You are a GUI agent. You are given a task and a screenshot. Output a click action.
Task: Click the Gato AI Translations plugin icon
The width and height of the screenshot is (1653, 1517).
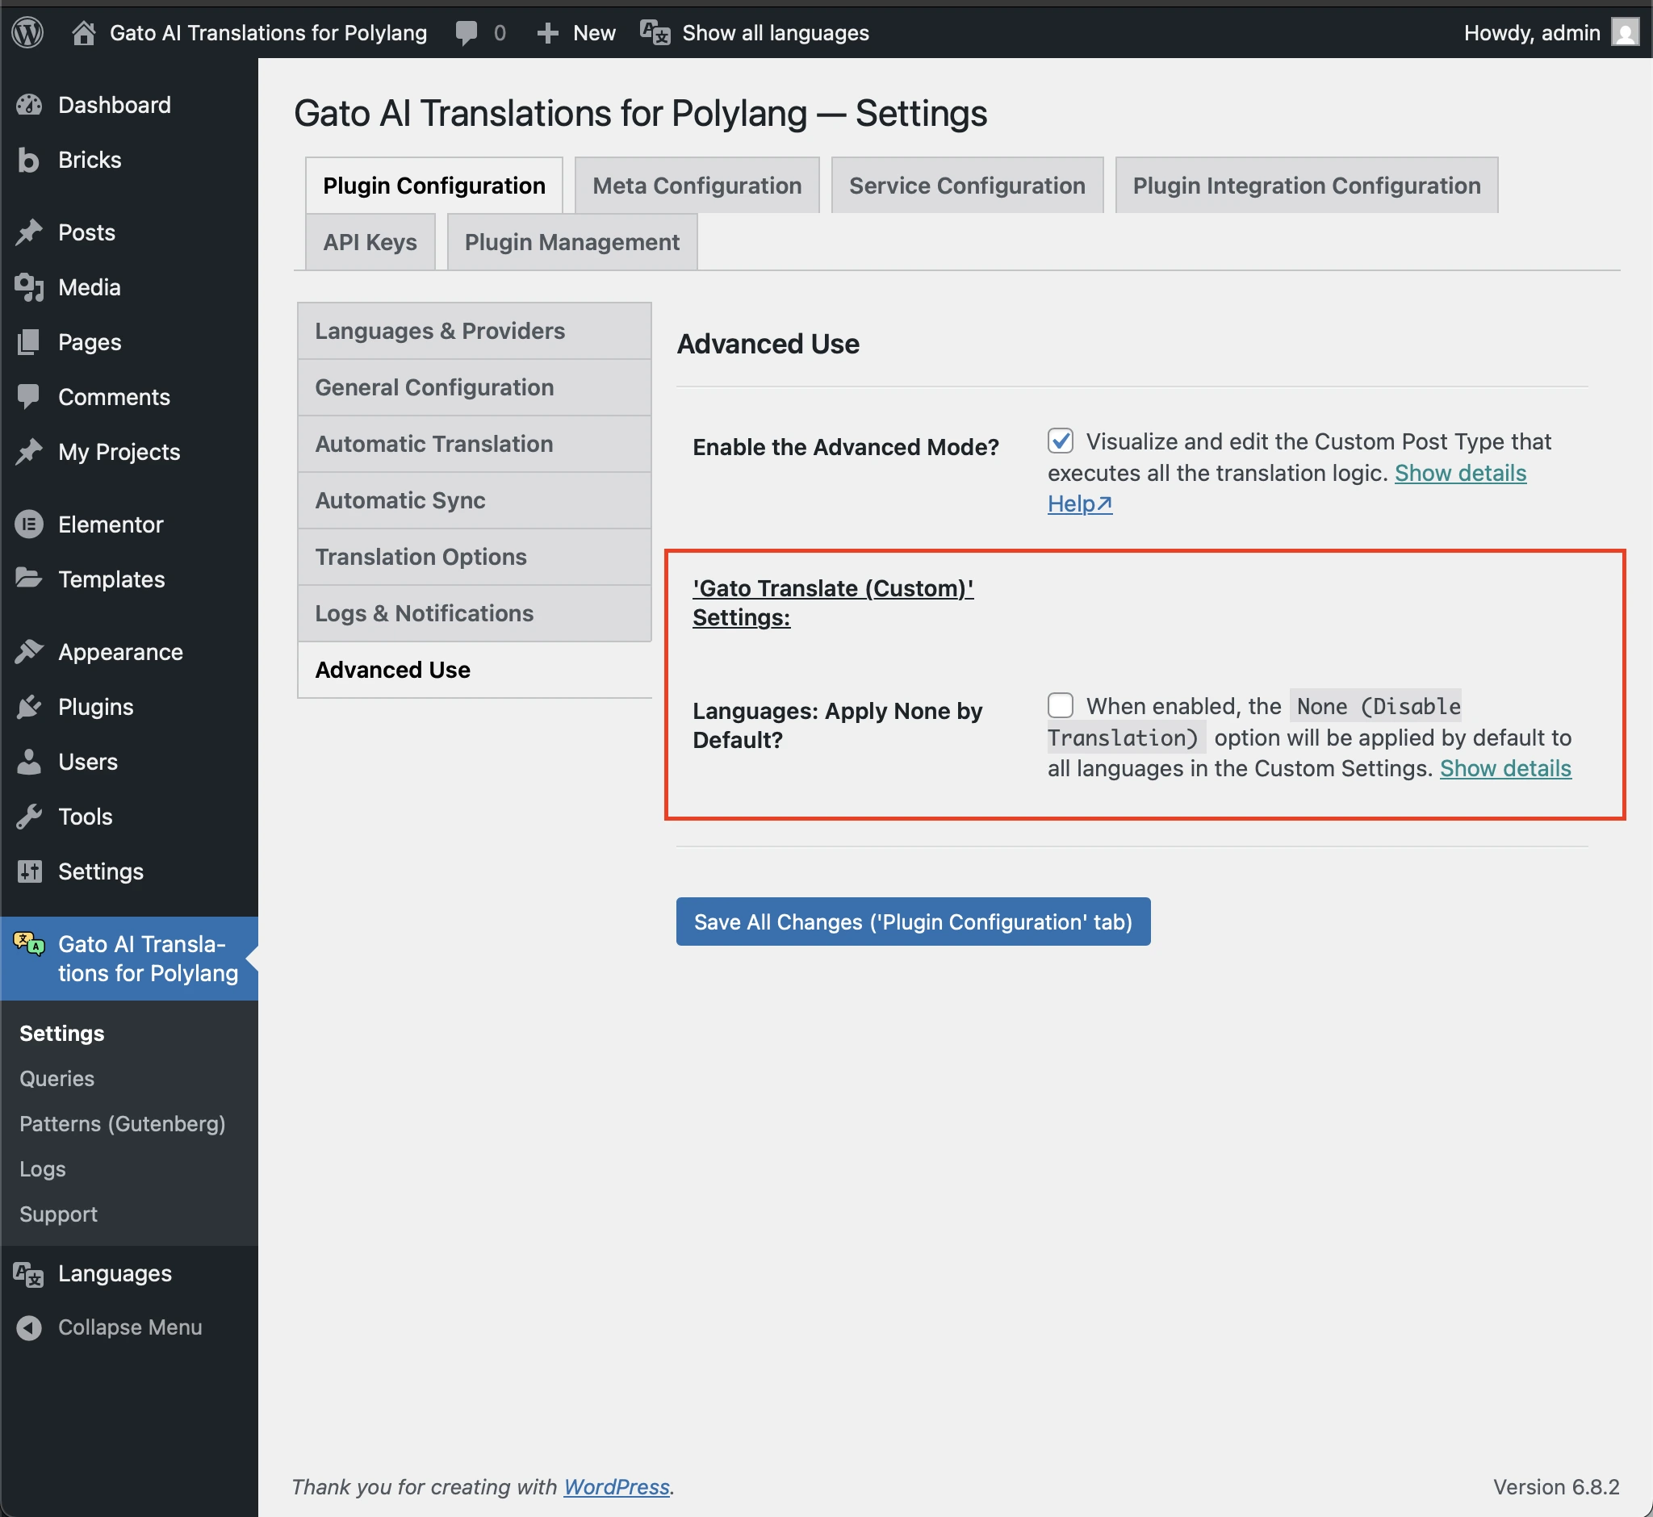click(27, 944)
